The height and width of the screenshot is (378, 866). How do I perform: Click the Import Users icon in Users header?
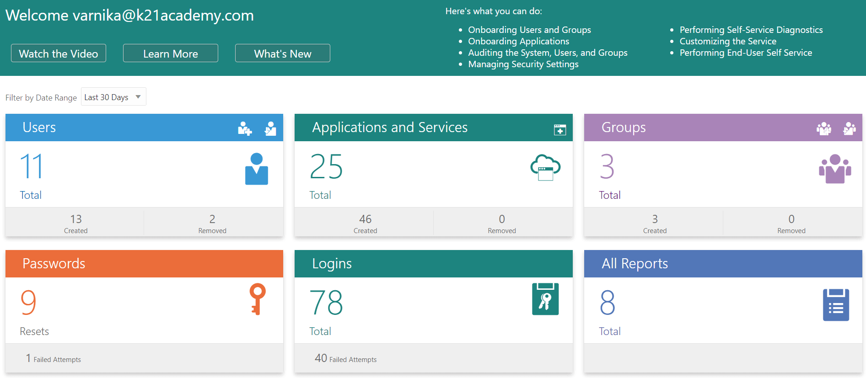270,128
